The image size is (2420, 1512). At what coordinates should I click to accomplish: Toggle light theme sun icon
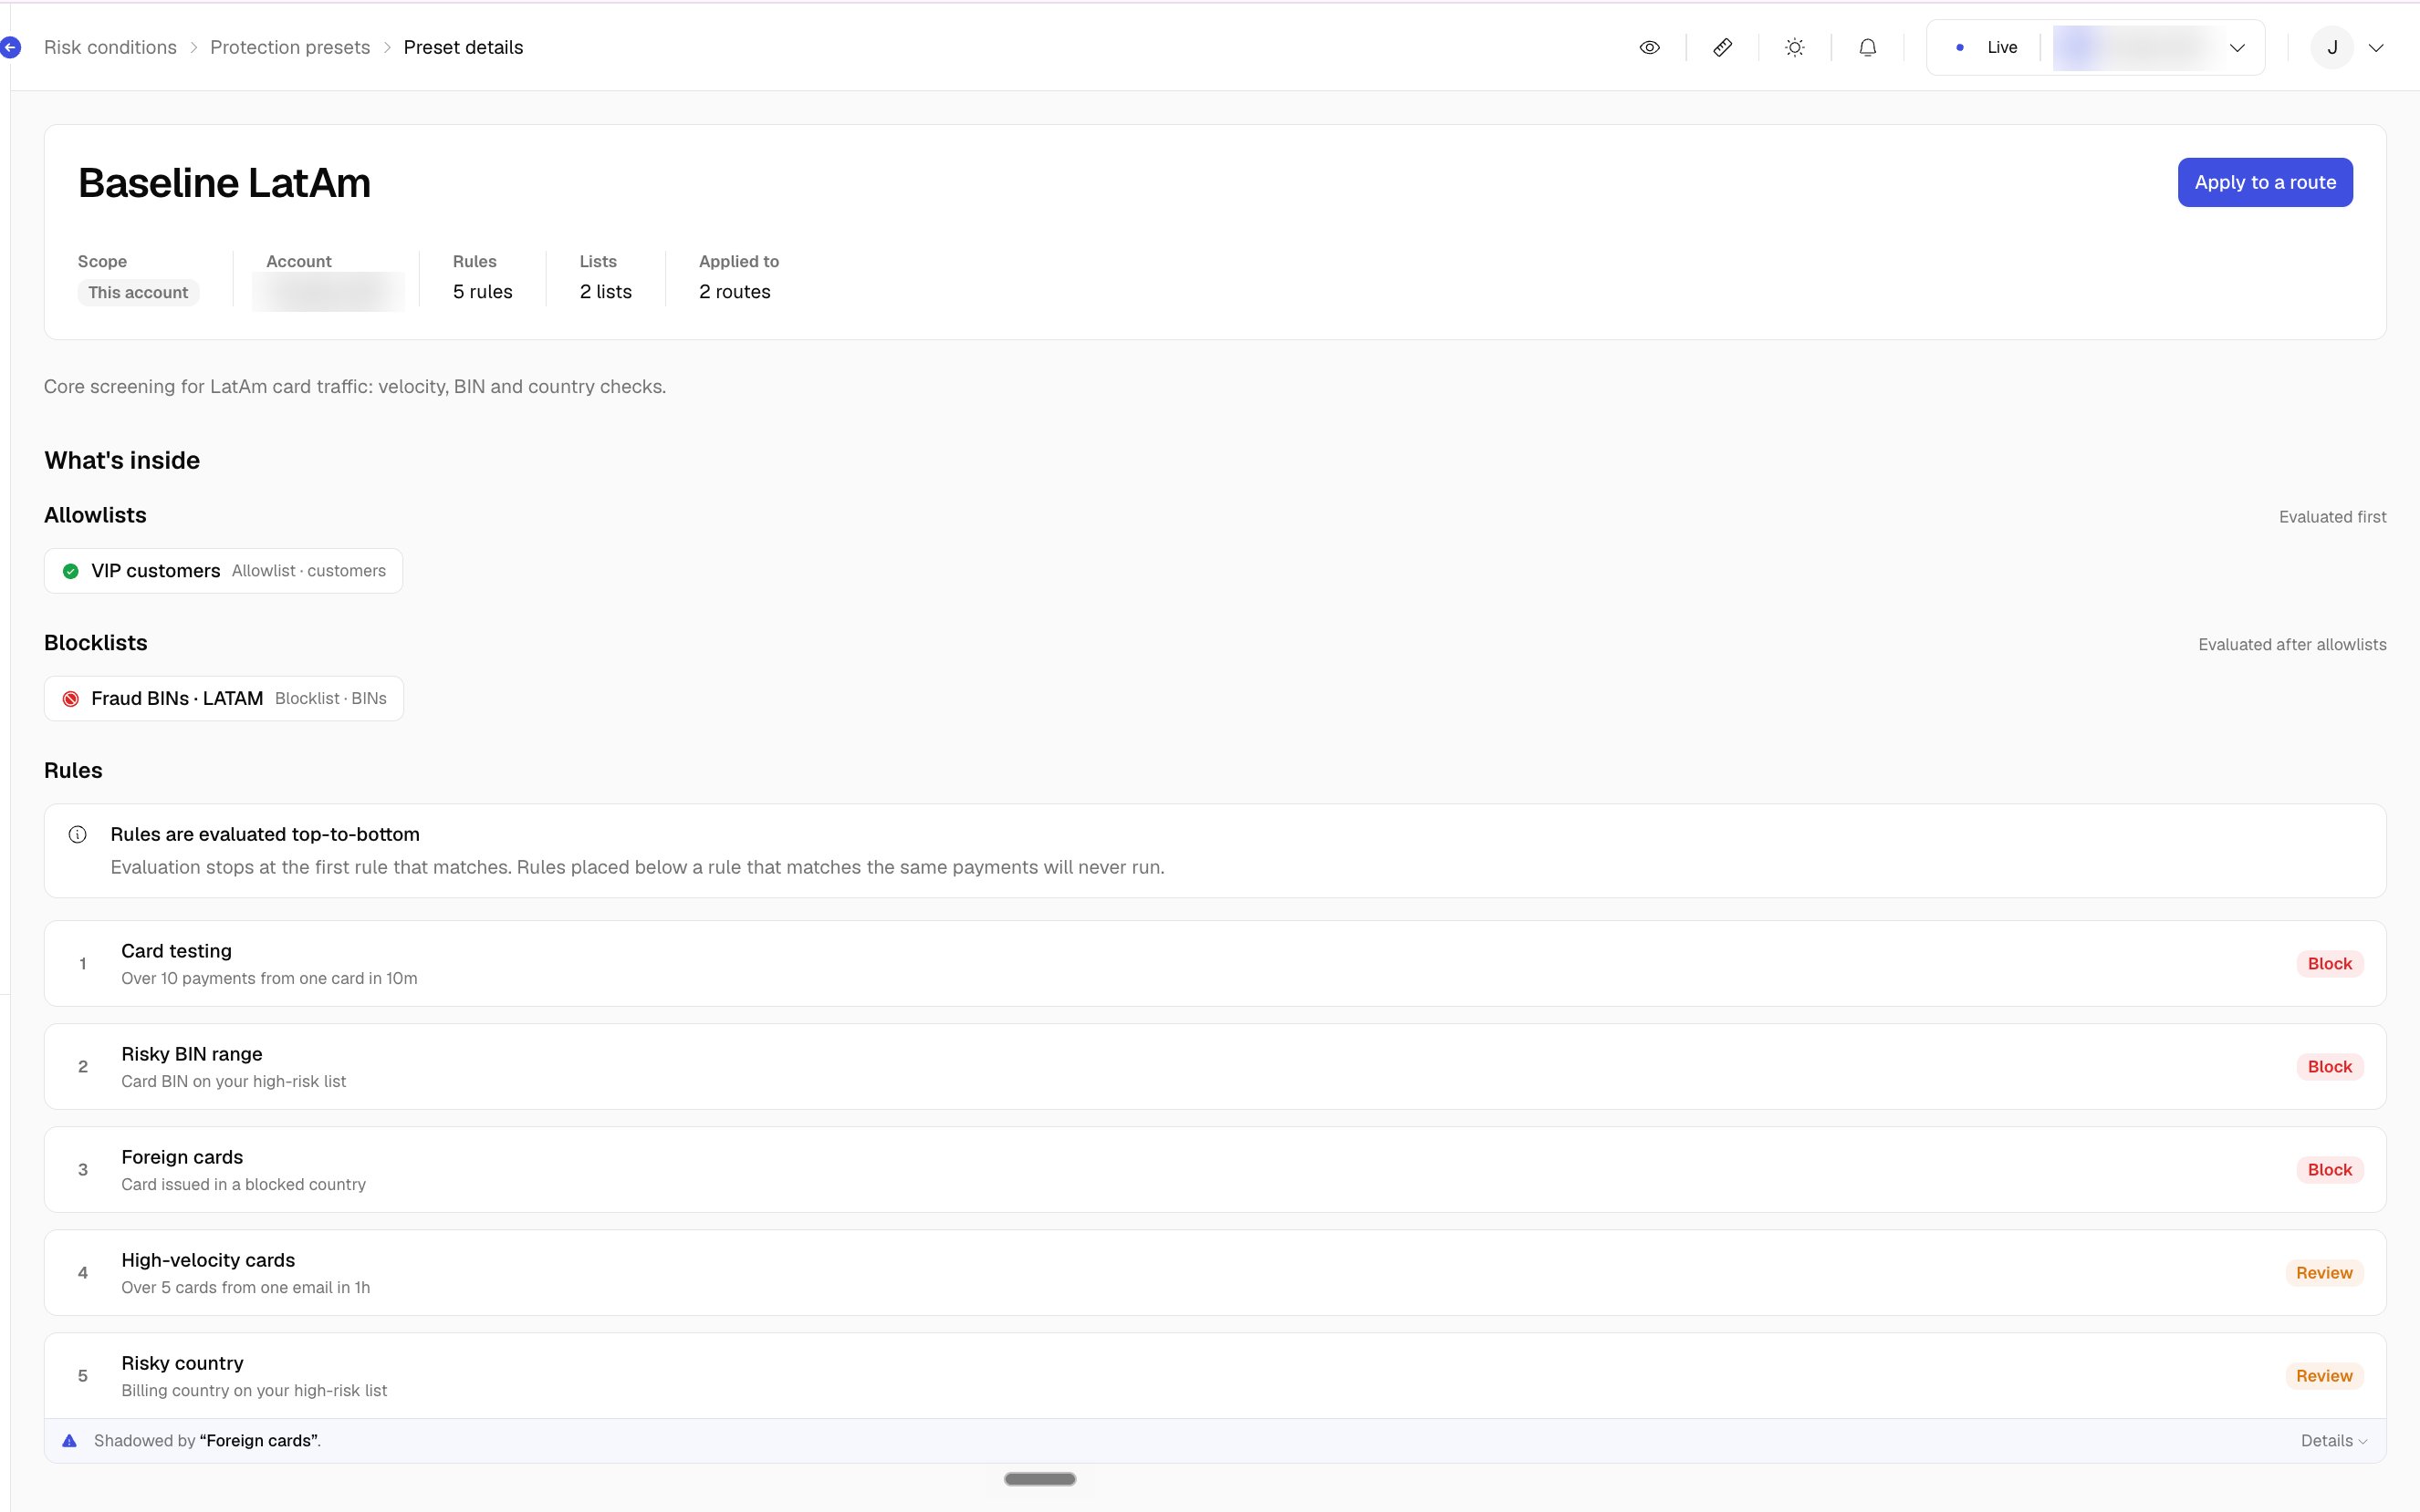point(1795,47)
